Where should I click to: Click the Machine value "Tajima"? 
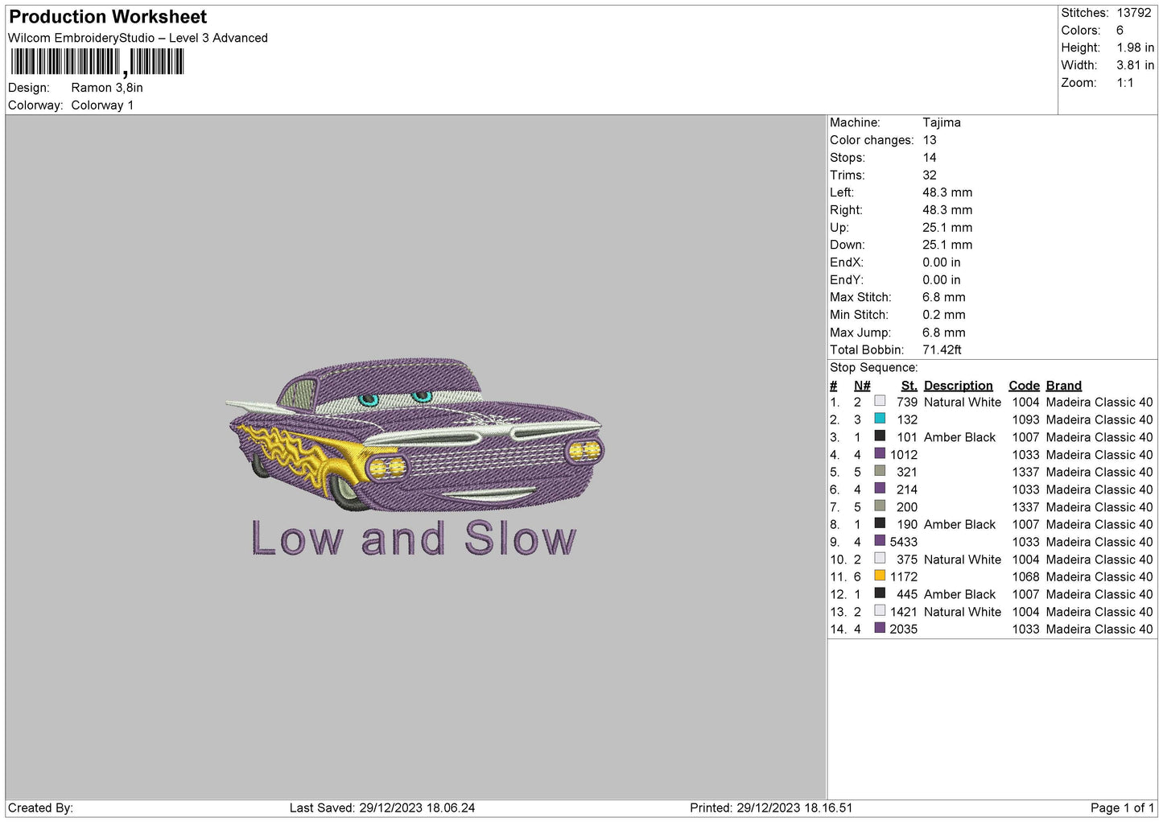click(x=942, y=122)
